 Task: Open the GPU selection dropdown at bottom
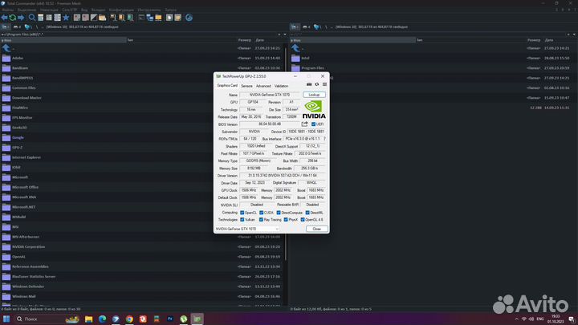(248, 229)
